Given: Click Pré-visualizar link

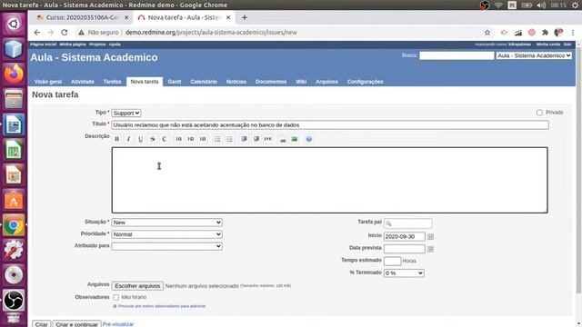Looking at the screenshot, I should click(x=118, y=324).
